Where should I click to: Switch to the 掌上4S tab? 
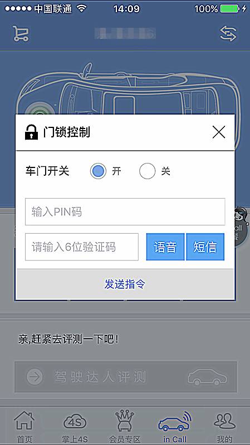(x=75, y=427)
